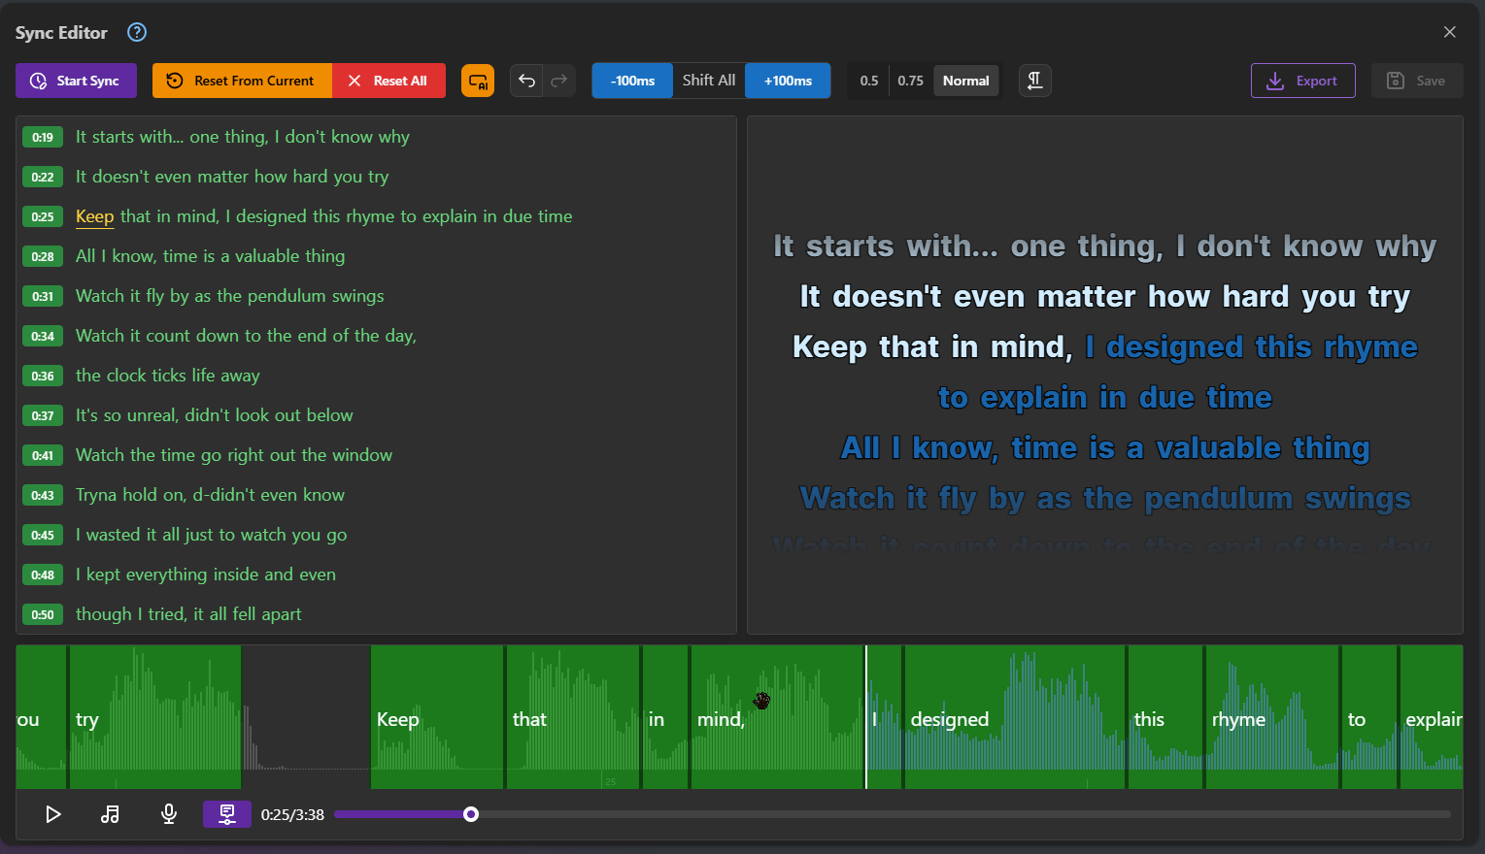Image resolution: width=1485 pixels, height=854 pixels.
Task: Set playback speed to 0.5
Action: [x=869, y=81]
